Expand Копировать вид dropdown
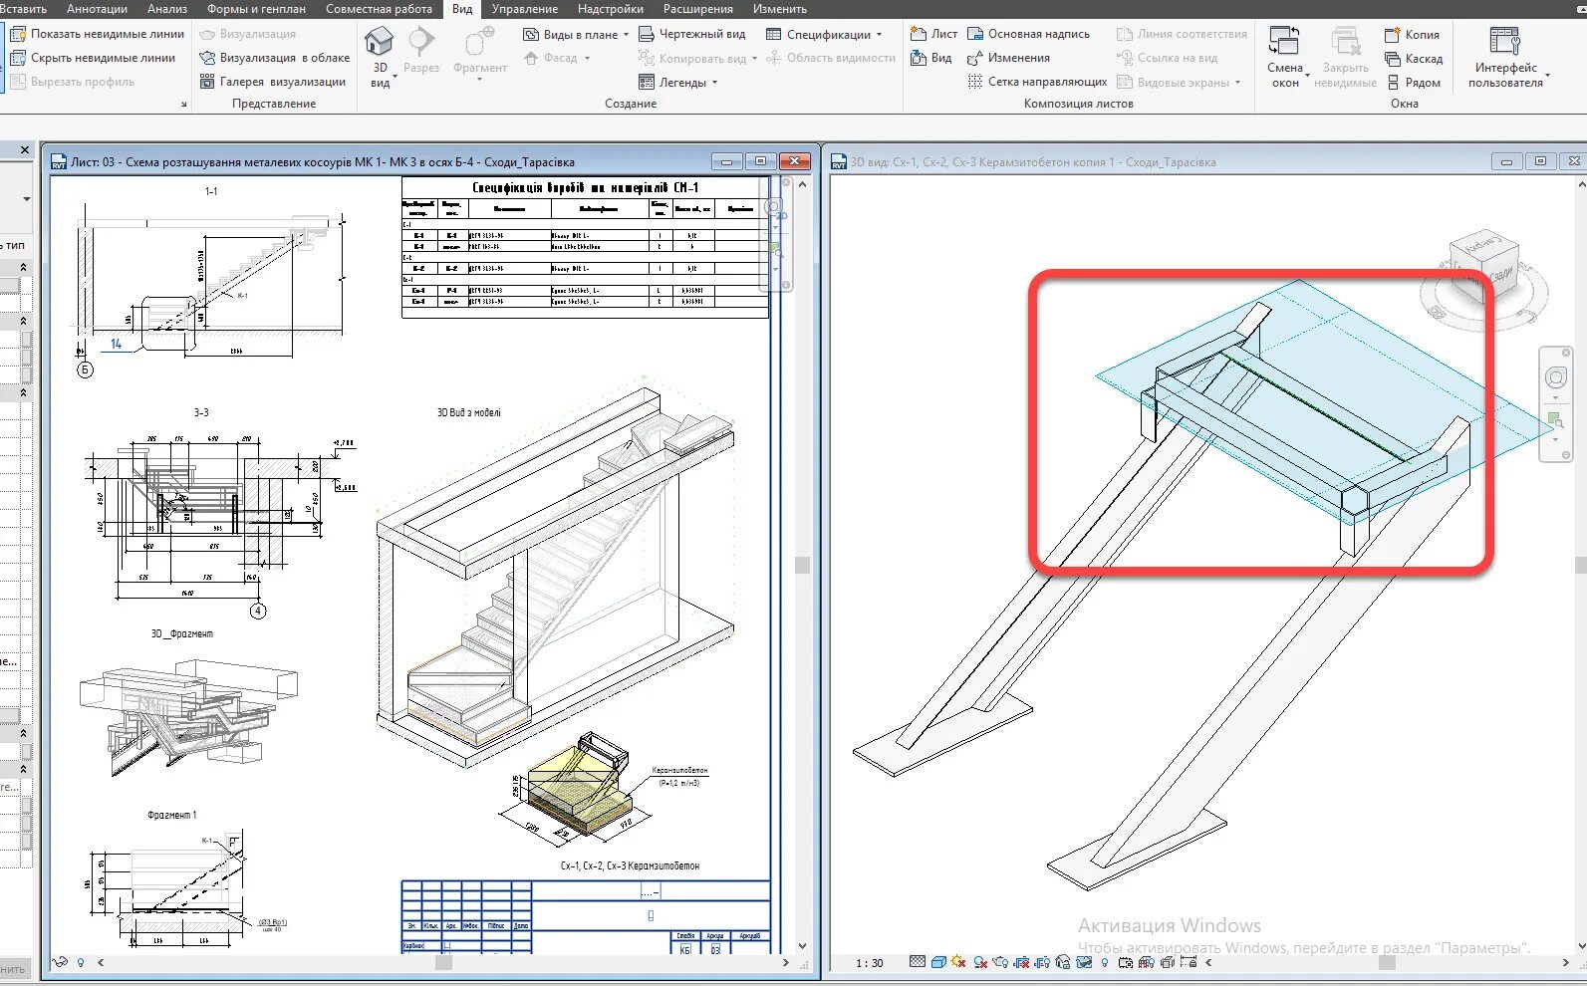The height and width of the screenshot is (986, 1587). [754, 59]
